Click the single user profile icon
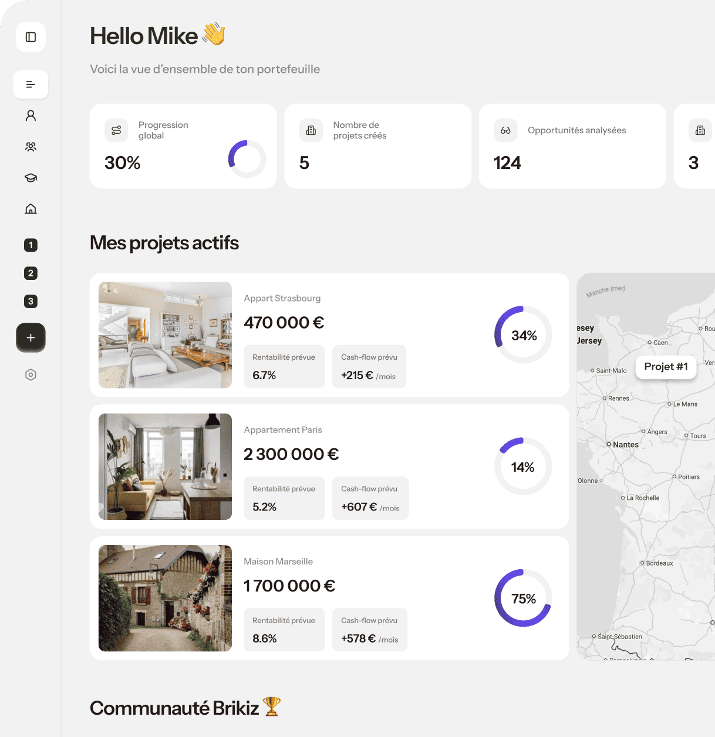The width and height of the screenshot is (715, 737). coord(31,116)
